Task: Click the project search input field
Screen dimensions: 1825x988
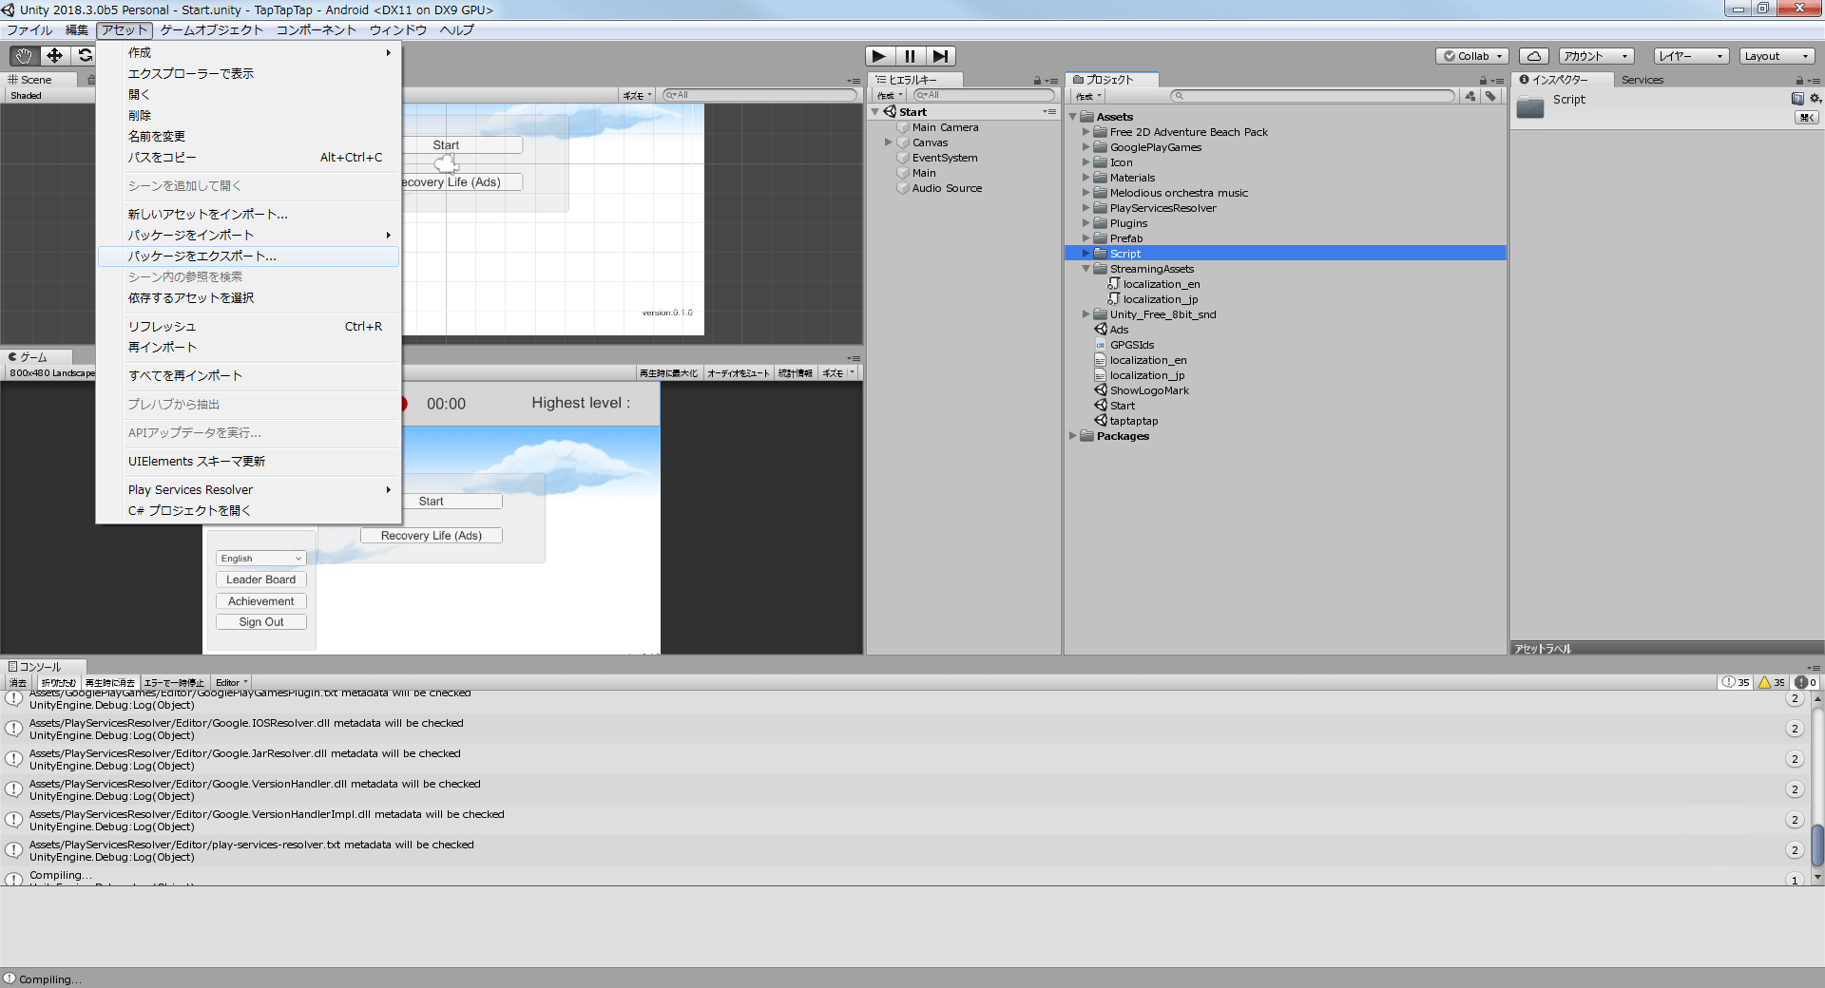Action: 1312,95
